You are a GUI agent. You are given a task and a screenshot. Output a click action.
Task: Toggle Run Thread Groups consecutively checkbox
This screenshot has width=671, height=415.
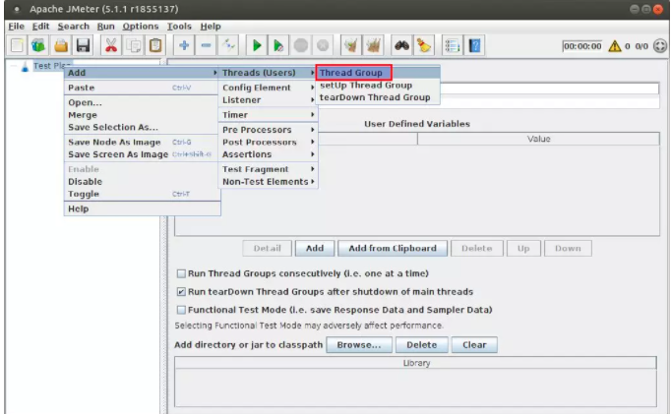[x=181, y=273]
